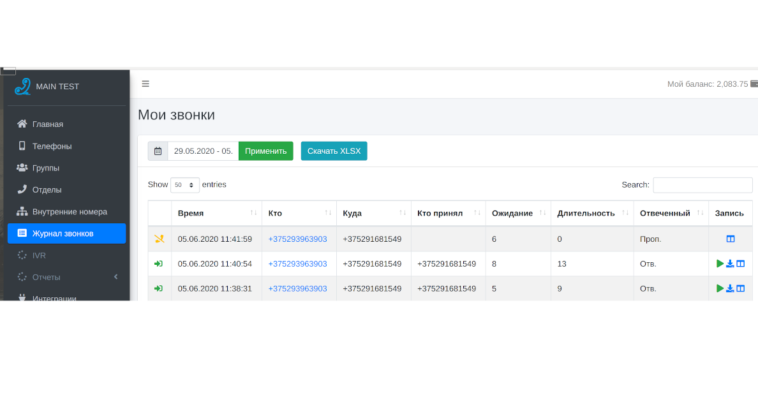This screenshot has width=758, height=393.
Task: Click the stepper on the entries count selector
Action: (192, 184)
